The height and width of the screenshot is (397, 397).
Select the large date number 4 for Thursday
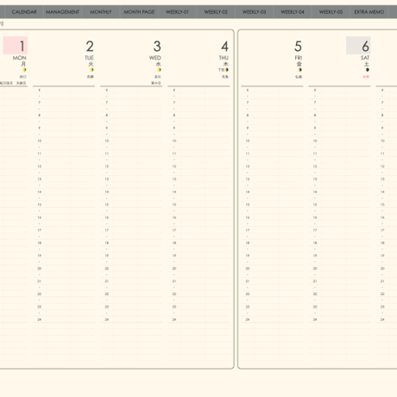click(x=224, y=47)
